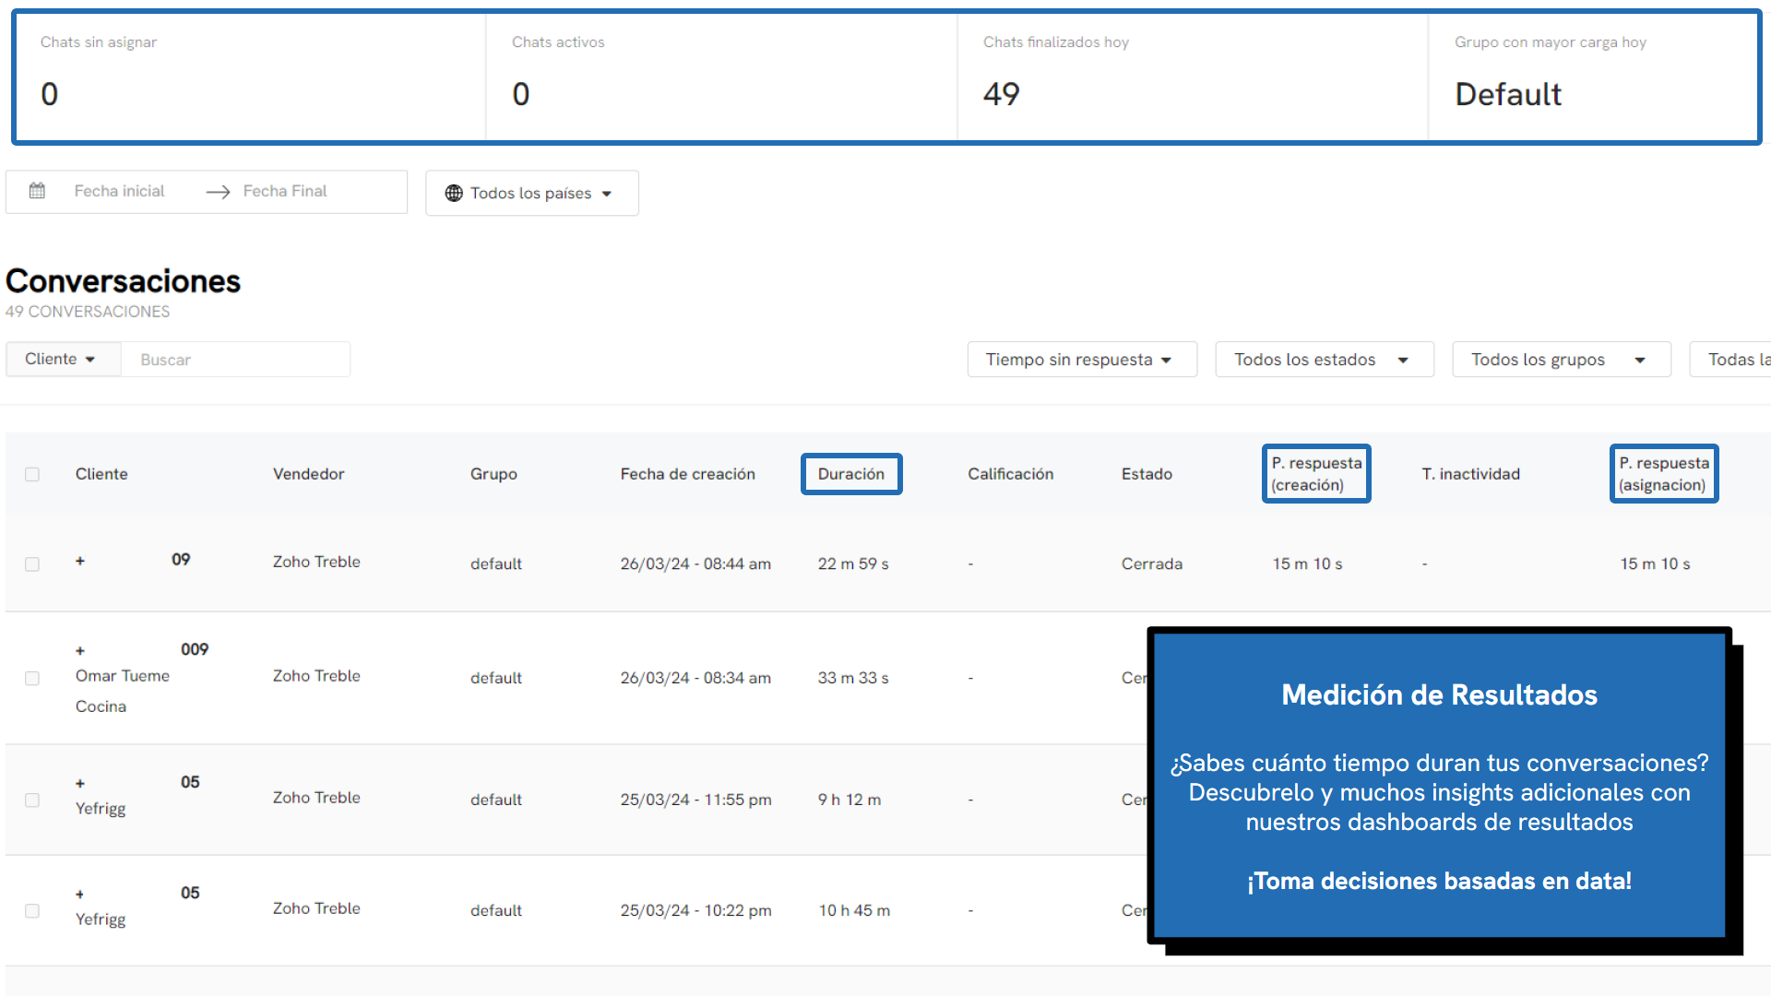The height and width of the screenshot is (996, 1771).
Task: Click the Fecha inicial date field
Action: click(x=120, y=191)
